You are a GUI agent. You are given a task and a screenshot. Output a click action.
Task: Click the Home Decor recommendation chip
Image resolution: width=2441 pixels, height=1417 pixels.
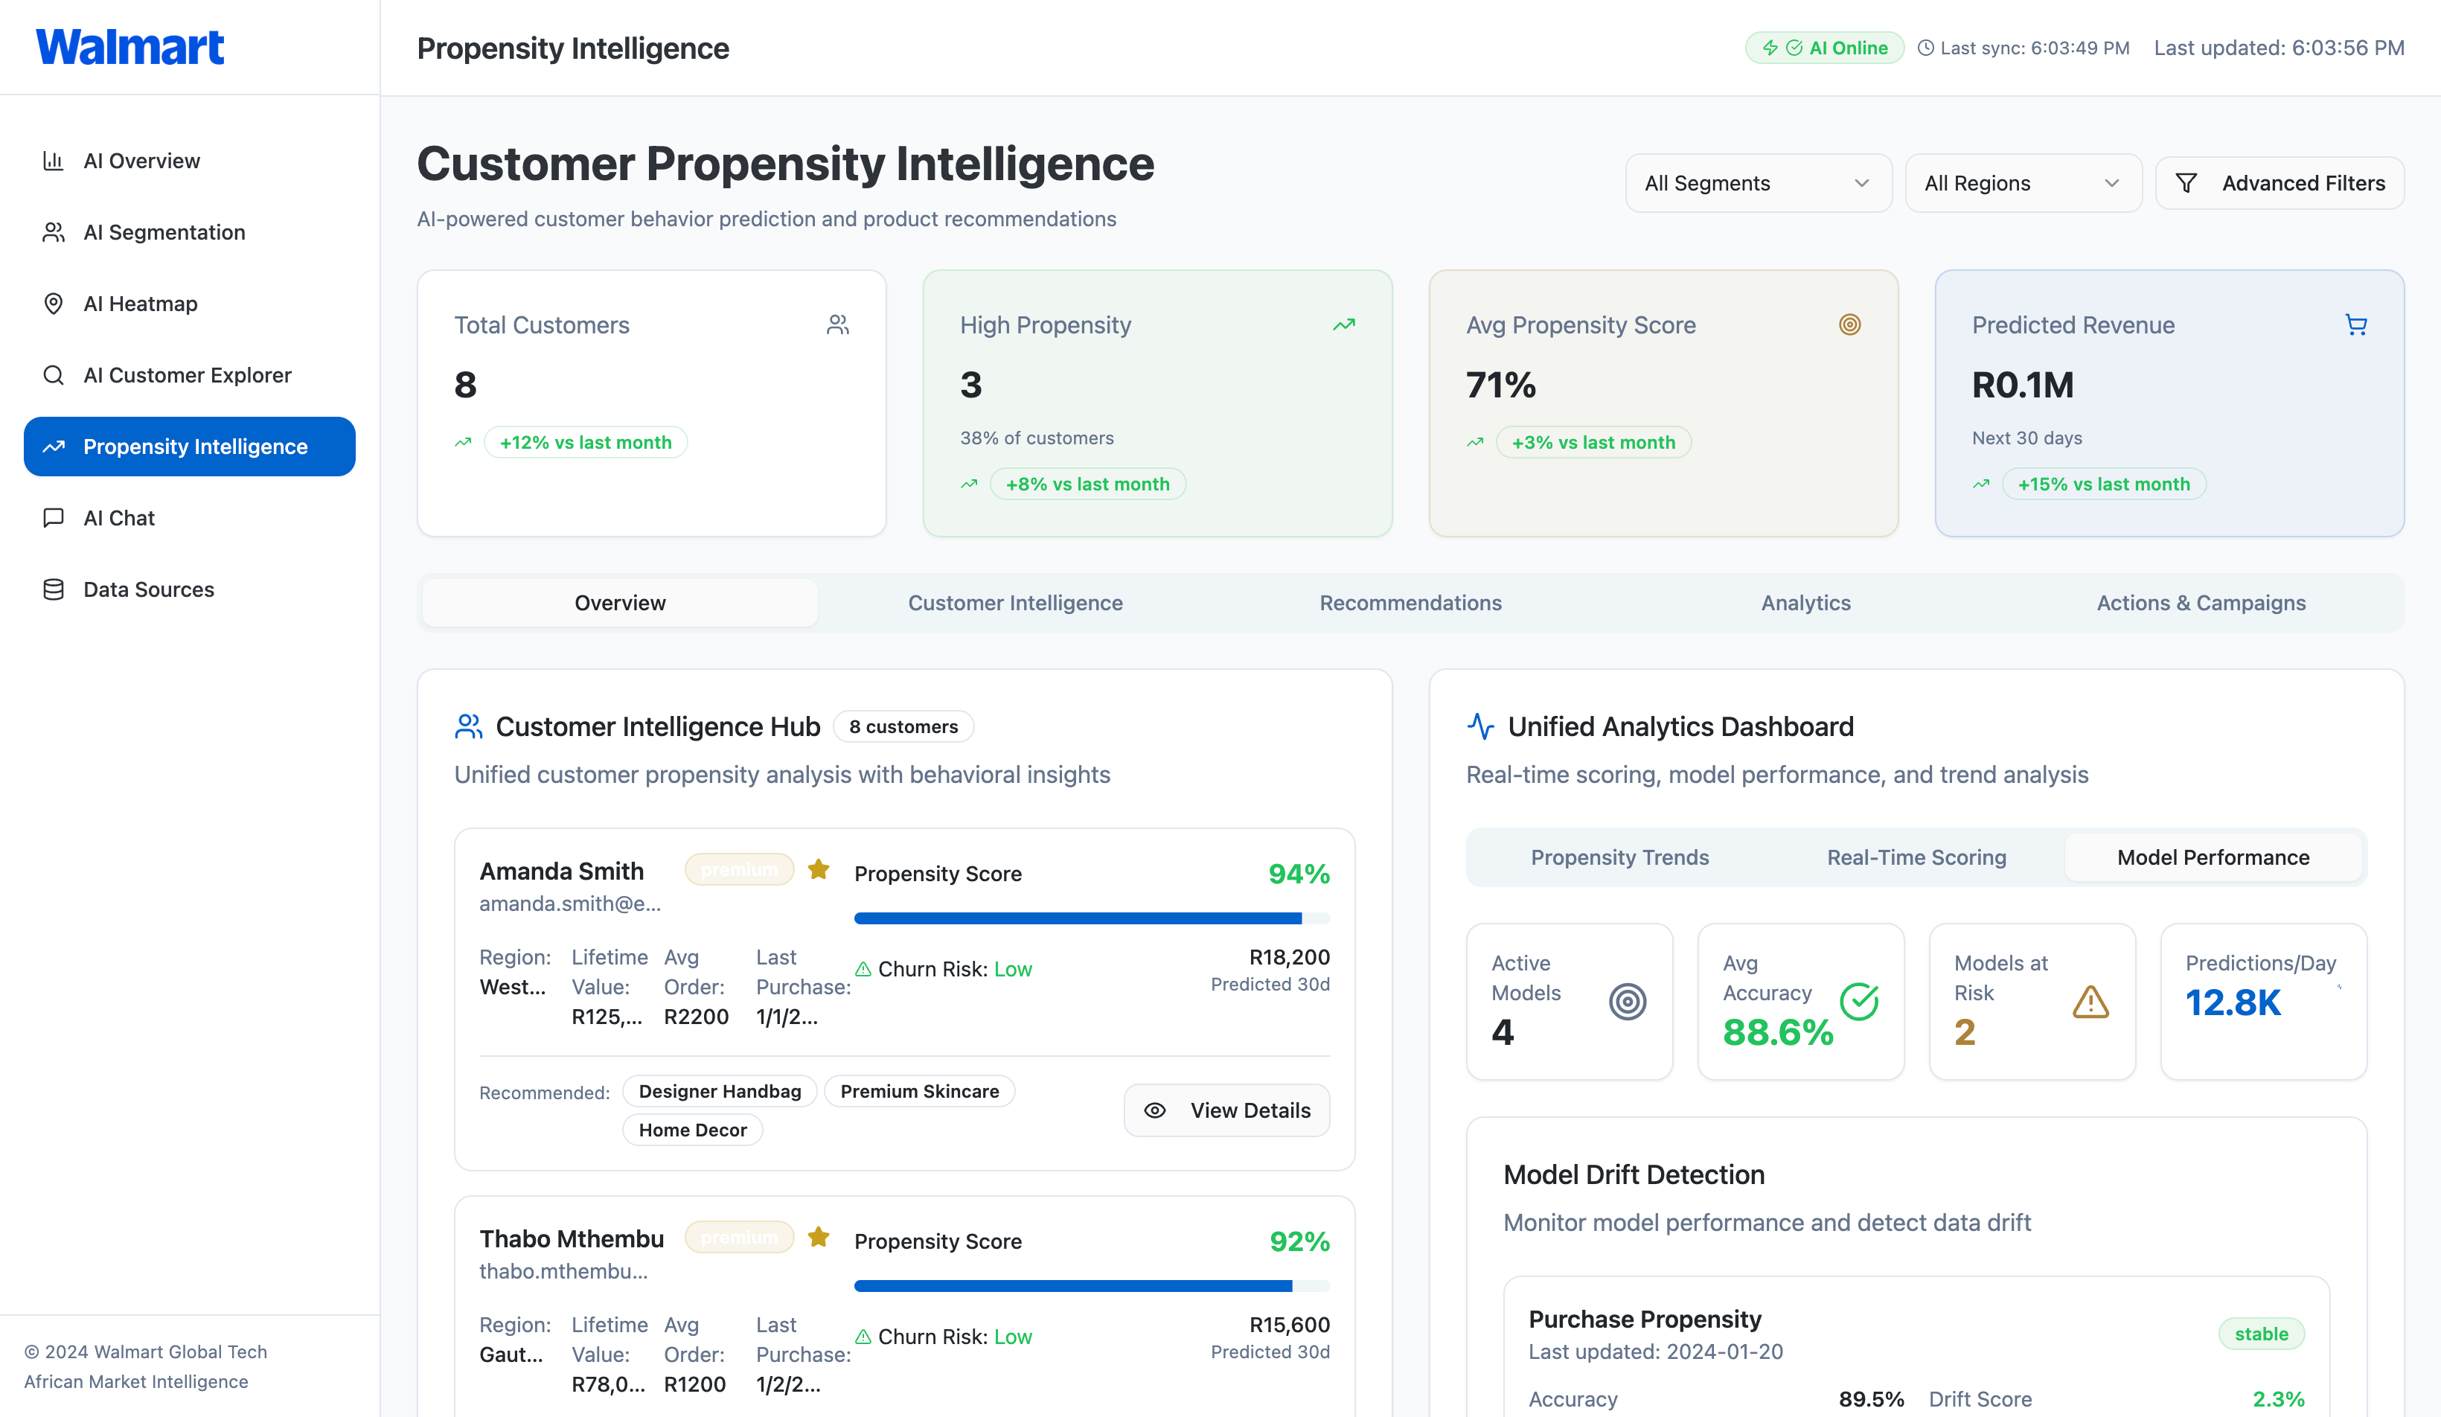693,1130
